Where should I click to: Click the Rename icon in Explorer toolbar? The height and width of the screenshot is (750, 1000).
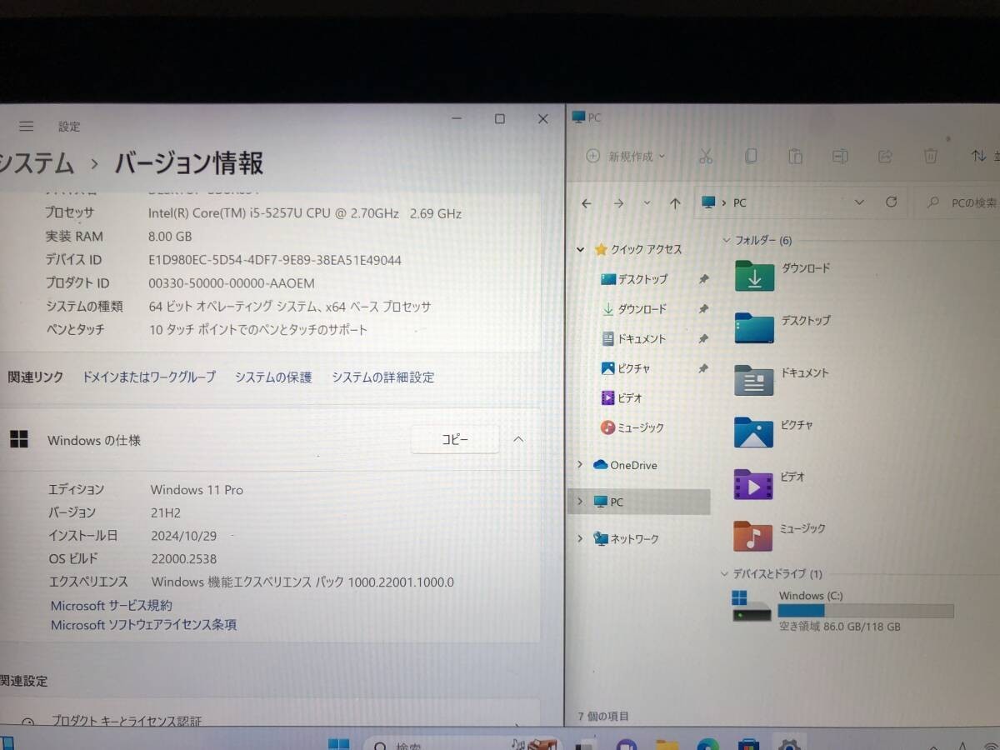pyautogui.click(x=840, y=156)
